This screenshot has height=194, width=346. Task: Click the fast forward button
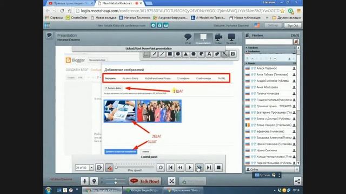tap(199, 168)
